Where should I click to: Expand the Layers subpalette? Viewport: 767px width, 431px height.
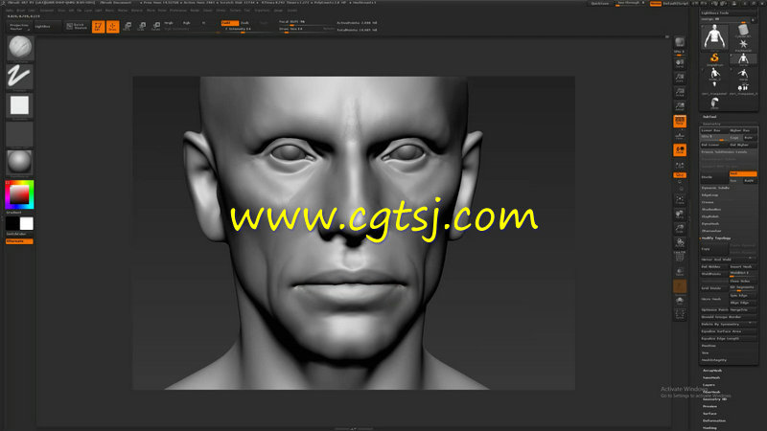pos(709,385)
